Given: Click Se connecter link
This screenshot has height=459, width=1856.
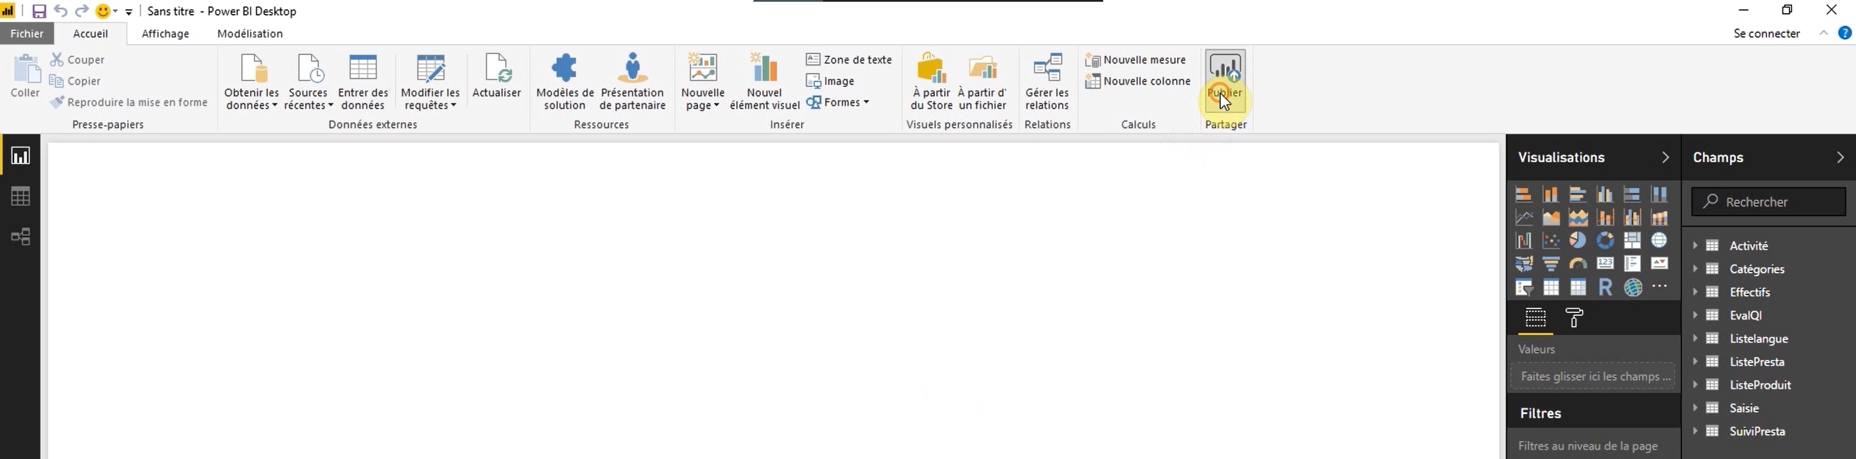Looking at the screenshot, I should (x=1767, y=33).
